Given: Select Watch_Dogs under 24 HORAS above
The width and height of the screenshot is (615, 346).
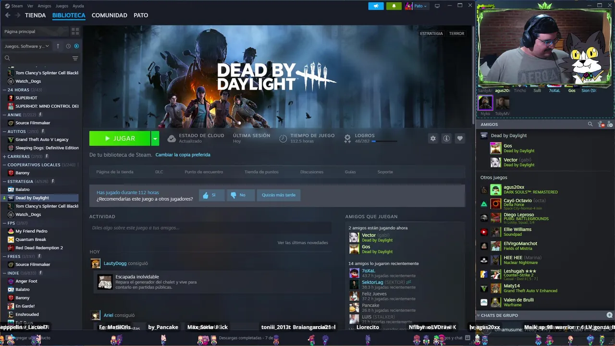Looking at the screenshot, I should (x=28, y=81).
